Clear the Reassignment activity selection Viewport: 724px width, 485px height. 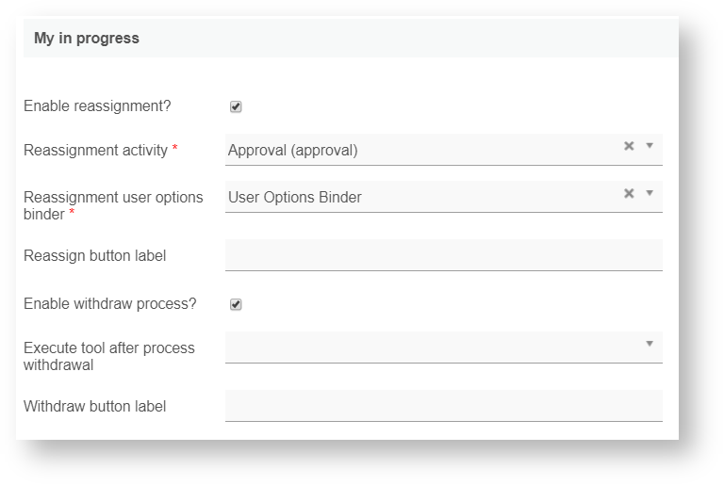coord(629,146)
